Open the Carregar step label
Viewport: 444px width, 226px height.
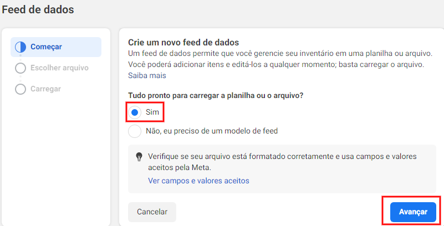coord(45,89)
